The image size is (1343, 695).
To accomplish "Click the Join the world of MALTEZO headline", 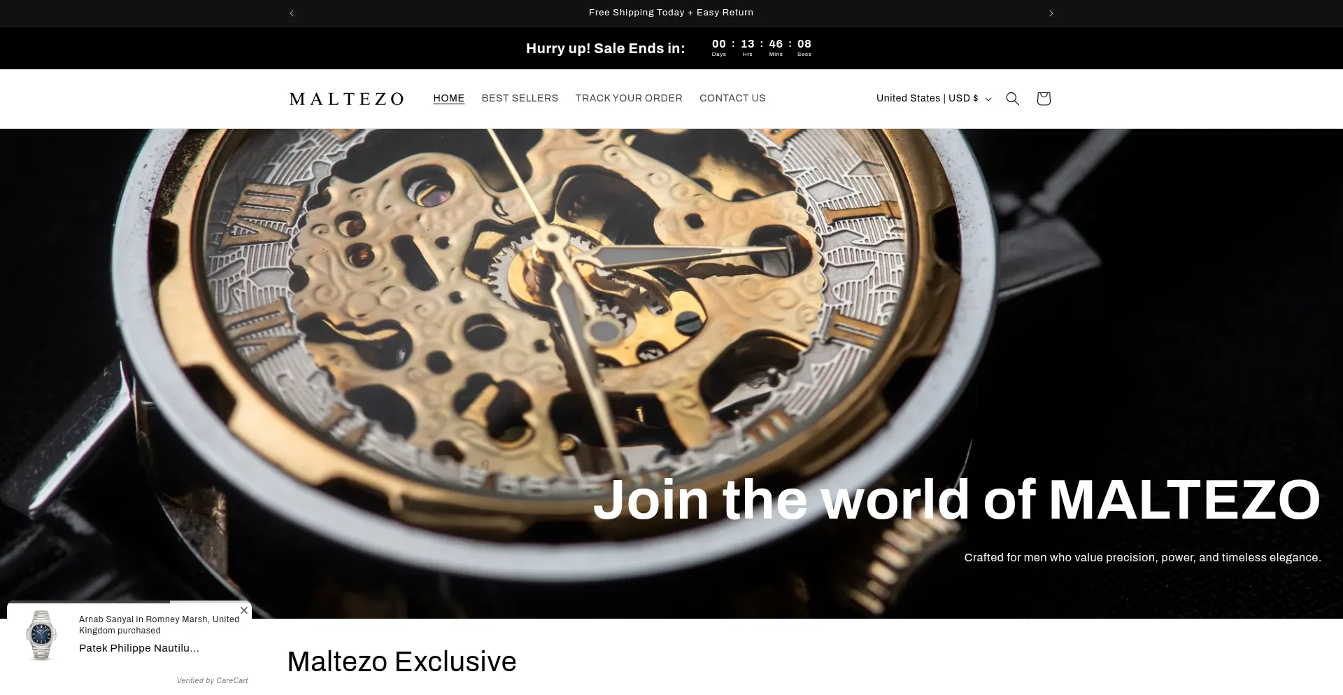I will point(956,500).
